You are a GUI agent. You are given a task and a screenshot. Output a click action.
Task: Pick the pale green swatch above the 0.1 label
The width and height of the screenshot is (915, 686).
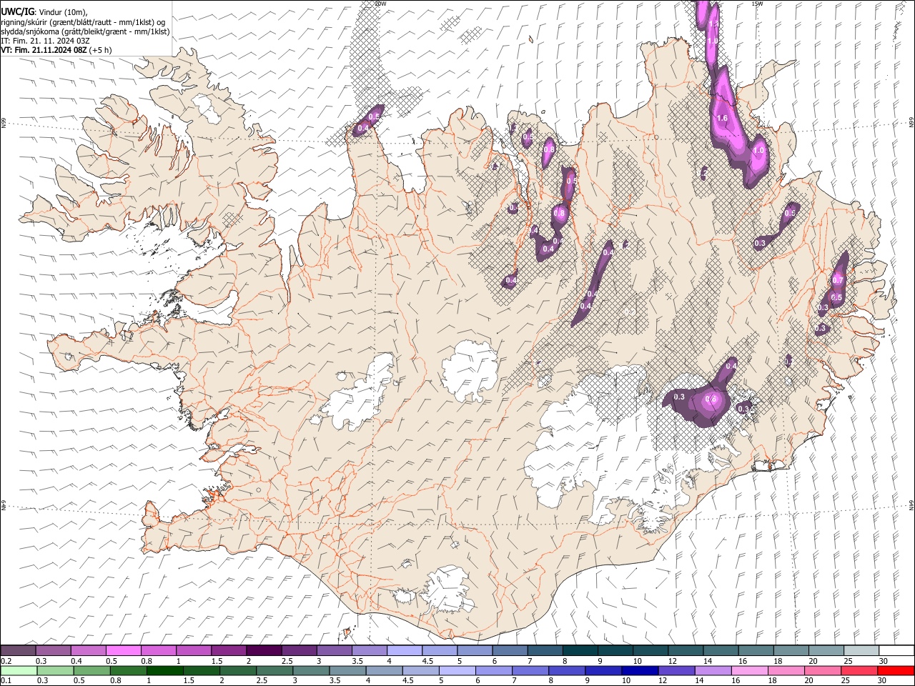(x=18, y=671)
